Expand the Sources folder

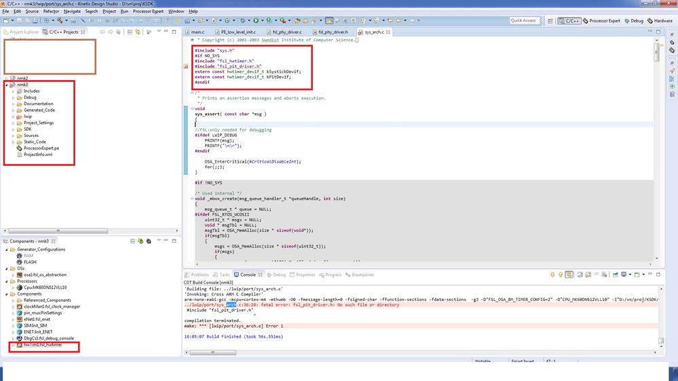14,136
